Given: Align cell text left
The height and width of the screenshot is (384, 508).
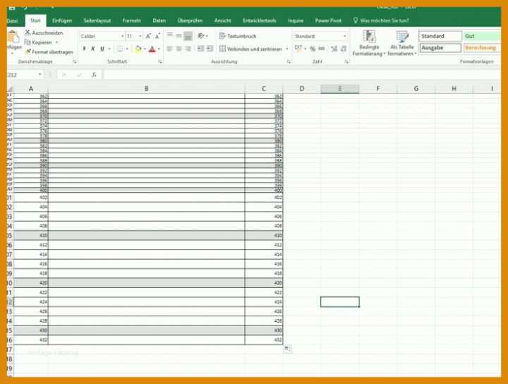Looking at the screenshot, I should 169,49.
